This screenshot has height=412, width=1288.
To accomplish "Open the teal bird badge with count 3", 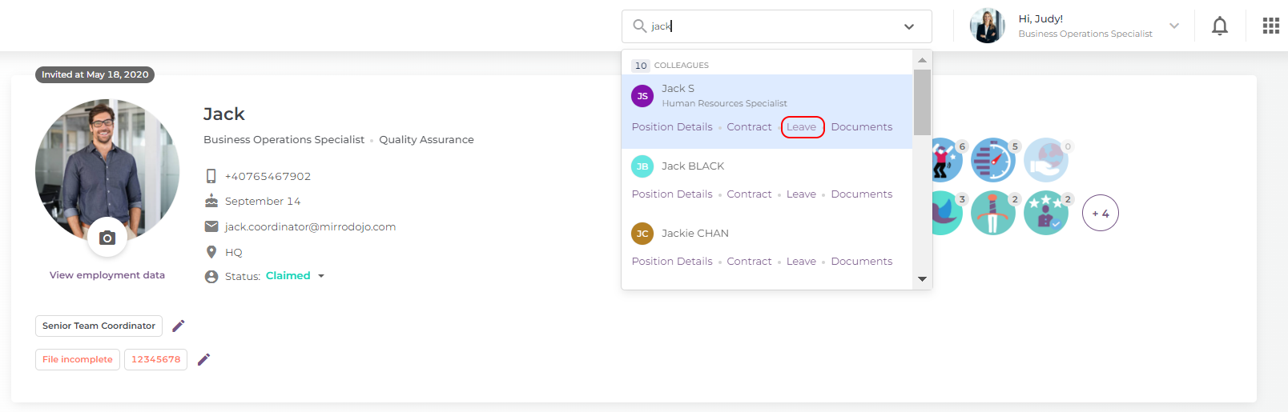I will tap(948, 213).
